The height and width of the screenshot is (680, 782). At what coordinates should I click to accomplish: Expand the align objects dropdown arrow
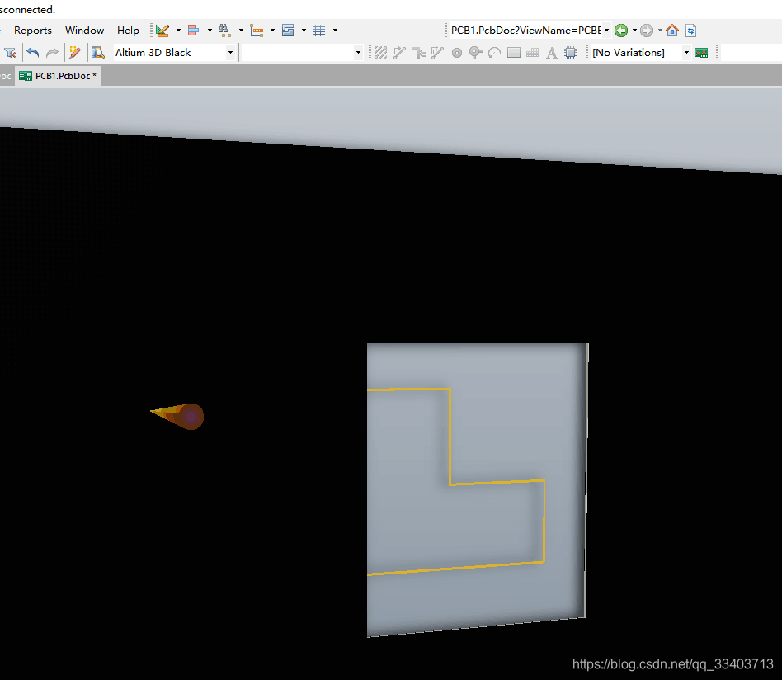(x=210, y=31)
